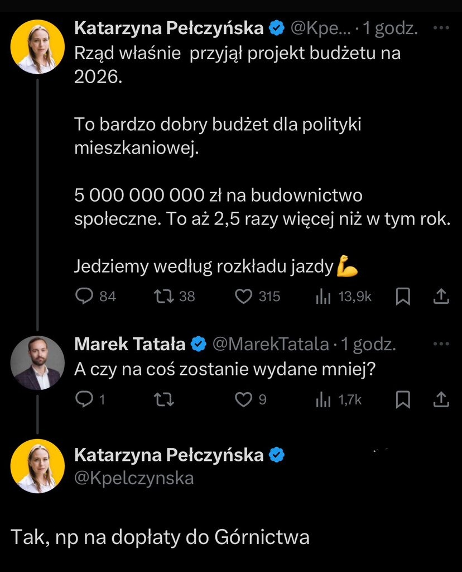Open the "Tak, np na dopłaty do Górnictwa" tweet text

[160, 537]
